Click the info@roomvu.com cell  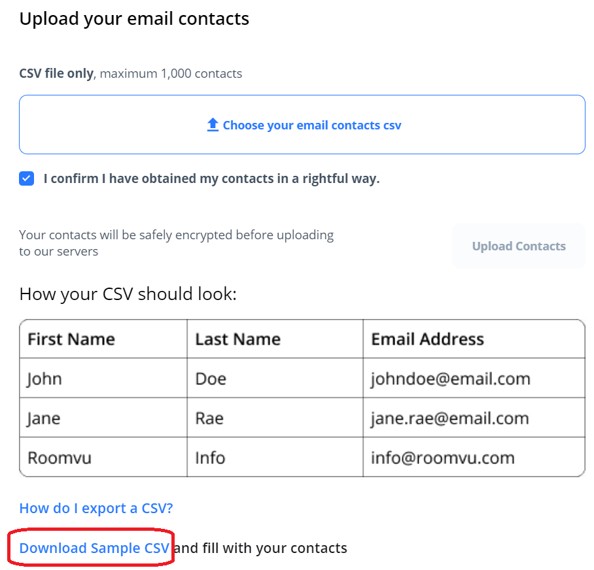[x=443, y=457]
